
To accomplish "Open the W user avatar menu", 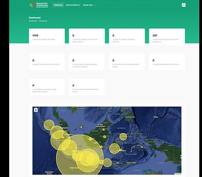I will (x=184, y=5).
